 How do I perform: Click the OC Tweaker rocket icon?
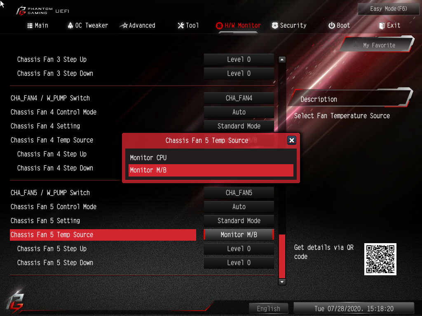coord(70,26)
